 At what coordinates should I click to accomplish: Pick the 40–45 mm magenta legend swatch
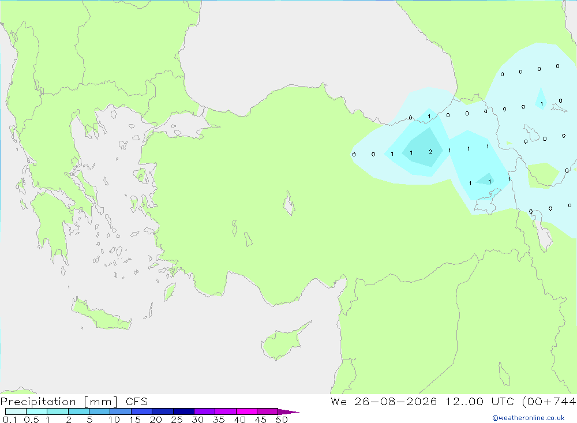246,411
